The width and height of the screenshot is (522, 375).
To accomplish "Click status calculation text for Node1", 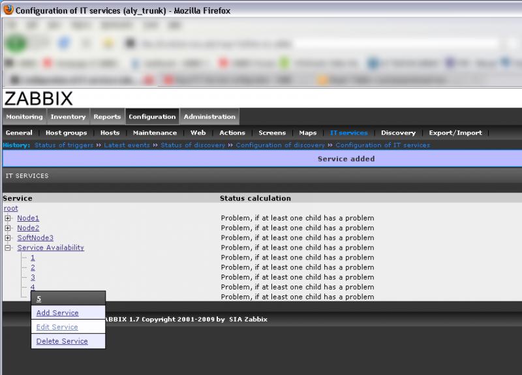I will click(x=298, y=218).
